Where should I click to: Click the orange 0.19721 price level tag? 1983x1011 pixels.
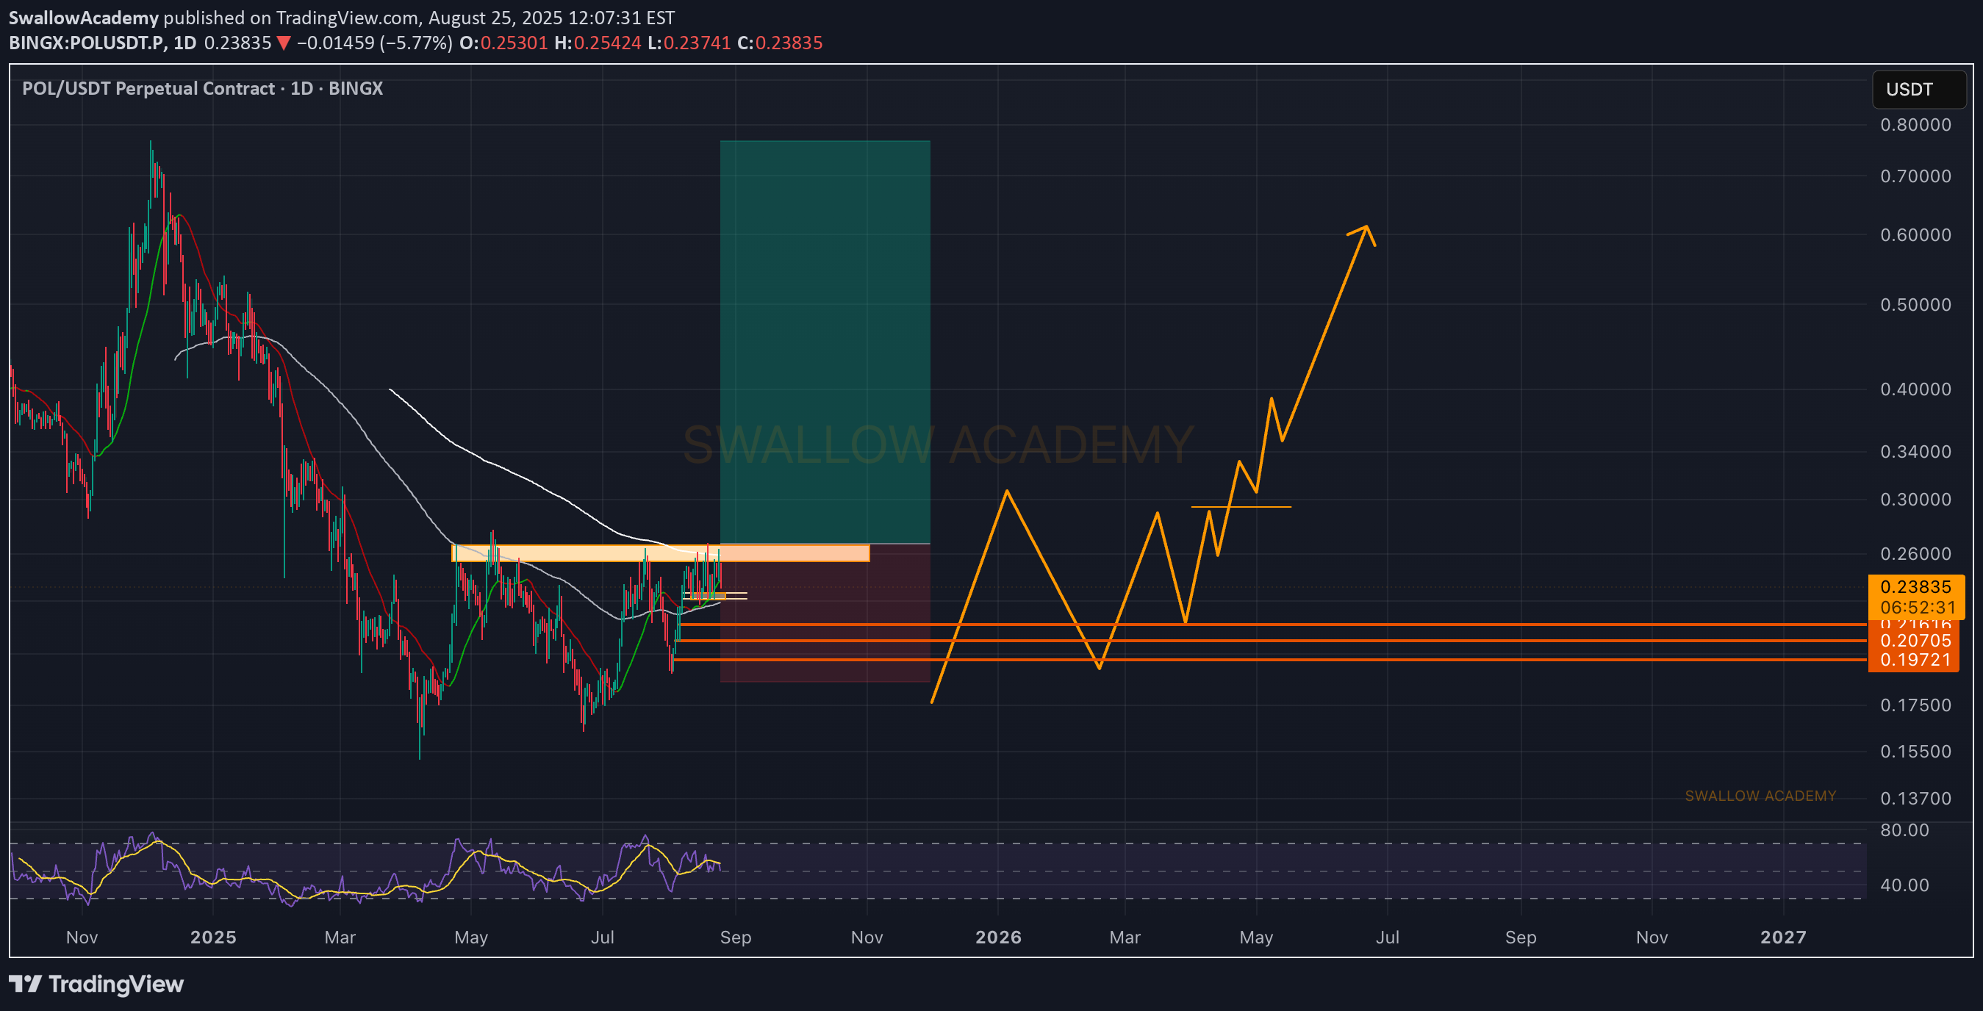pyautogui.click(x=1914, y=660)
